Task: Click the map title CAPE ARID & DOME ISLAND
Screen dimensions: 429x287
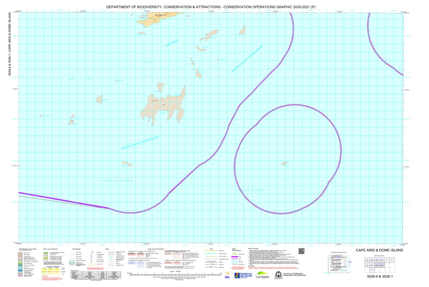Action: point(380,250)
